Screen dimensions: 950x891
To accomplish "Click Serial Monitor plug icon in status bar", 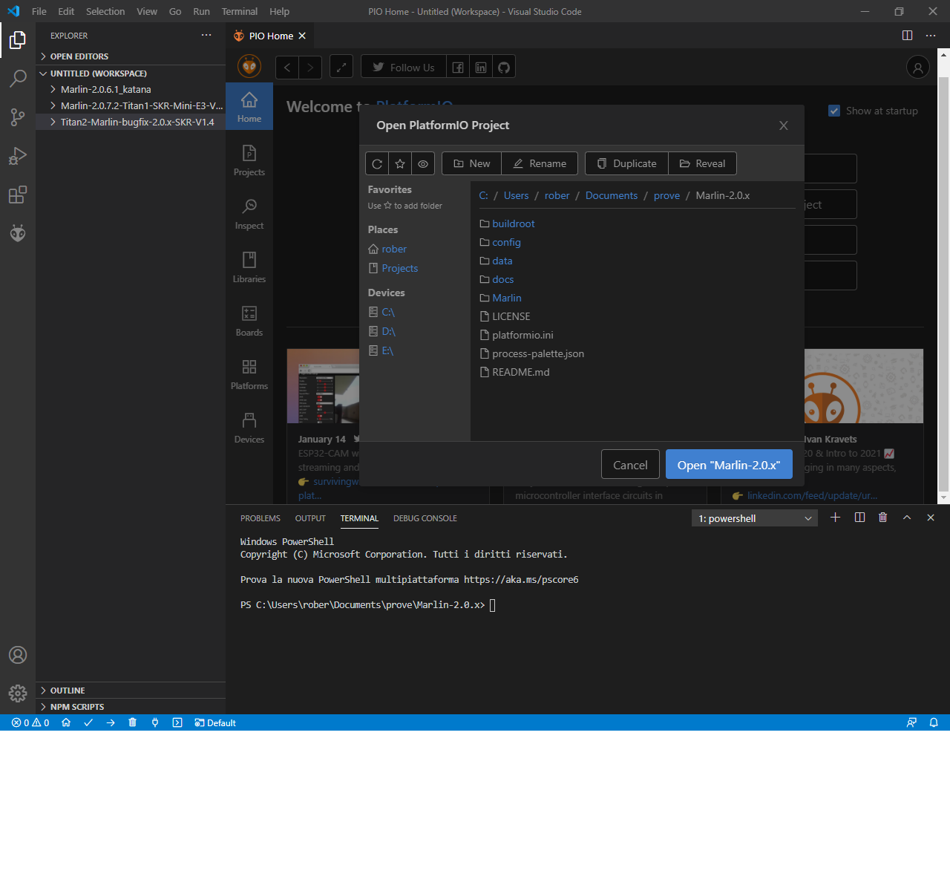I will 155,722.
